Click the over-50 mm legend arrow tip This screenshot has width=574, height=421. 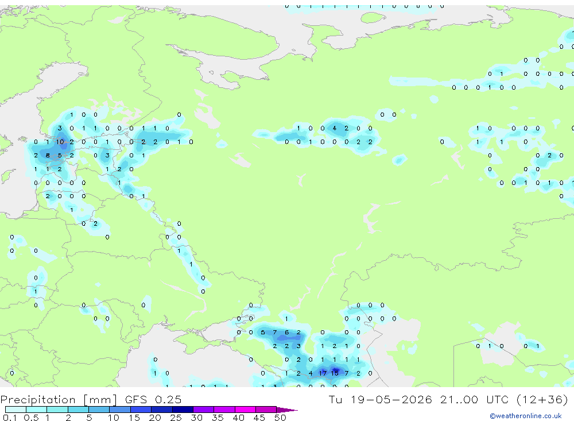(x=288, y=410)
